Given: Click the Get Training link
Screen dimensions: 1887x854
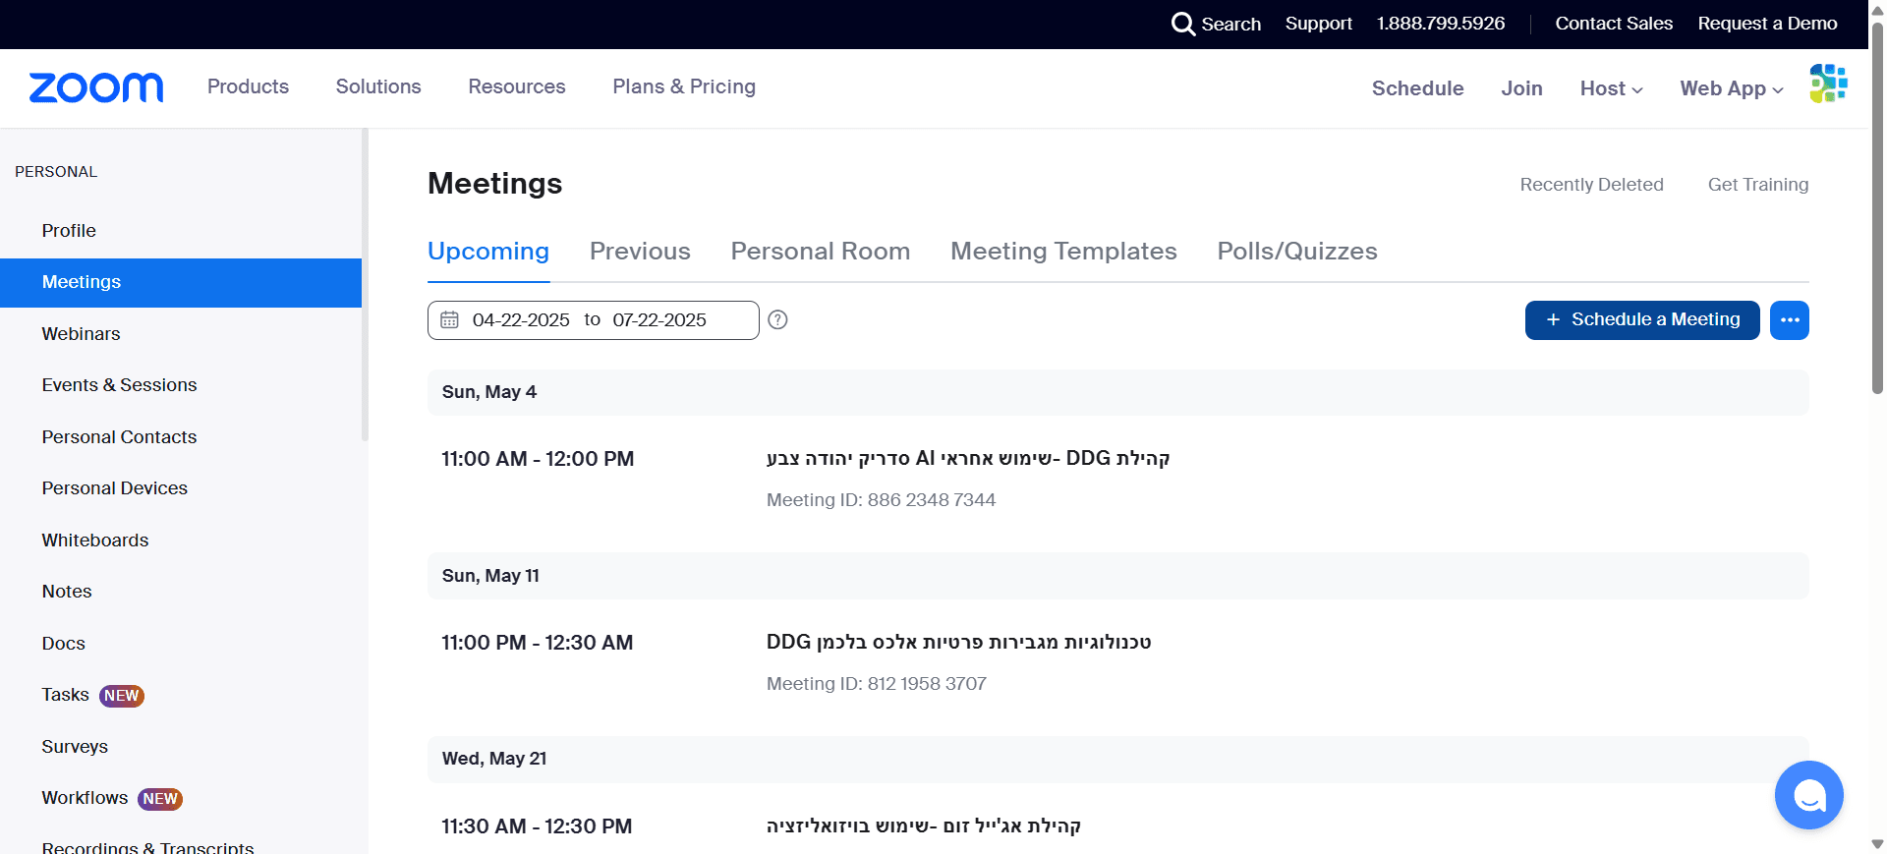Looking at the screenshot, I should coord(1758,185).
